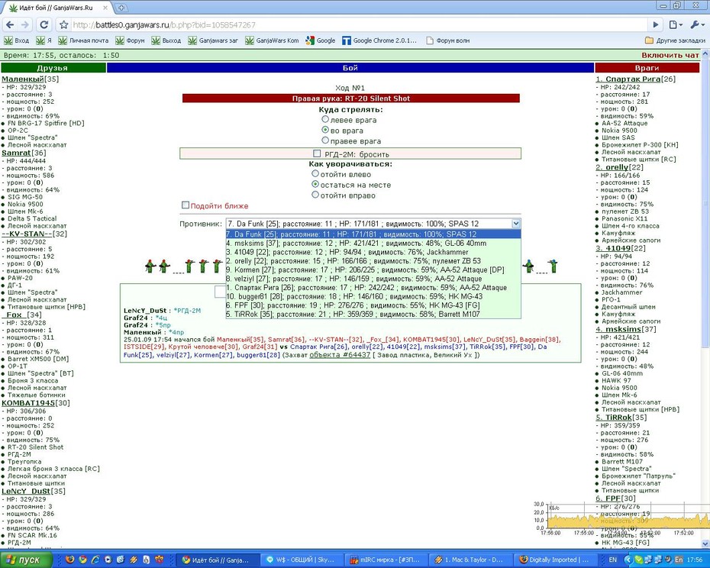Click the address bar URL field
The width and height of the screenshot is (710, 568).
coord(358,25)
